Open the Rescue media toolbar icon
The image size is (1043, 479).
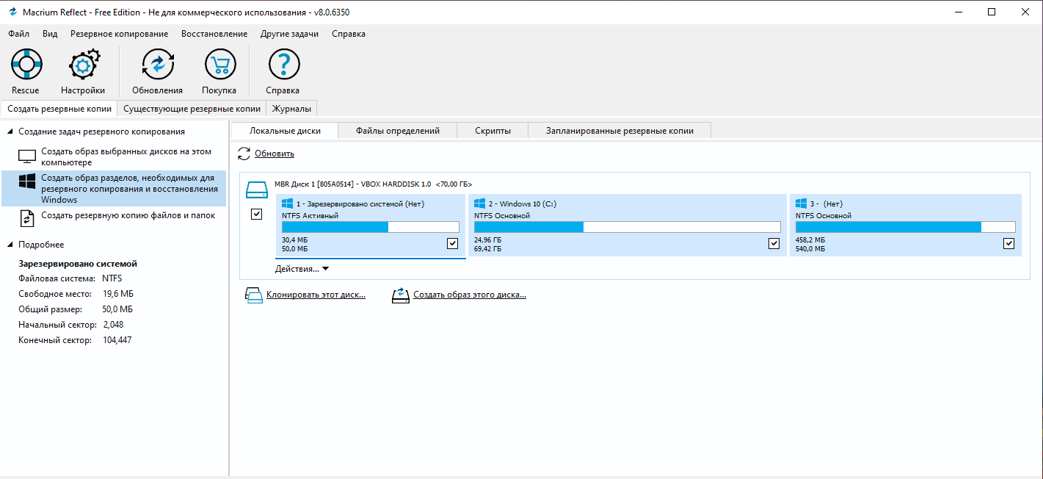(x=26, y=64)
